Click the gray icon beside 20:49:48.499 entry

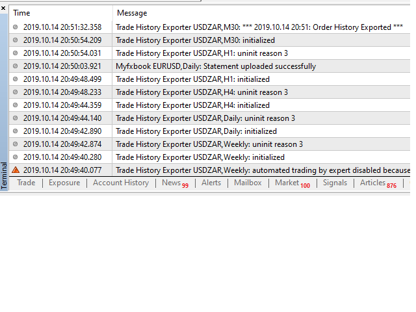coord(16,79)
